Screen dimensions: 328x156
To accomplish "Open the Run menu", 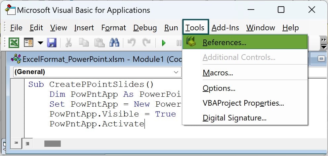I will tap(171, 28).
